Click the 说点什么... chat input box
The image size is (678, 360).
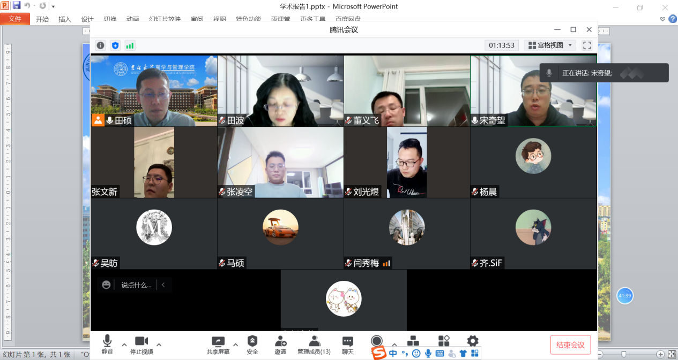(136, 285)
